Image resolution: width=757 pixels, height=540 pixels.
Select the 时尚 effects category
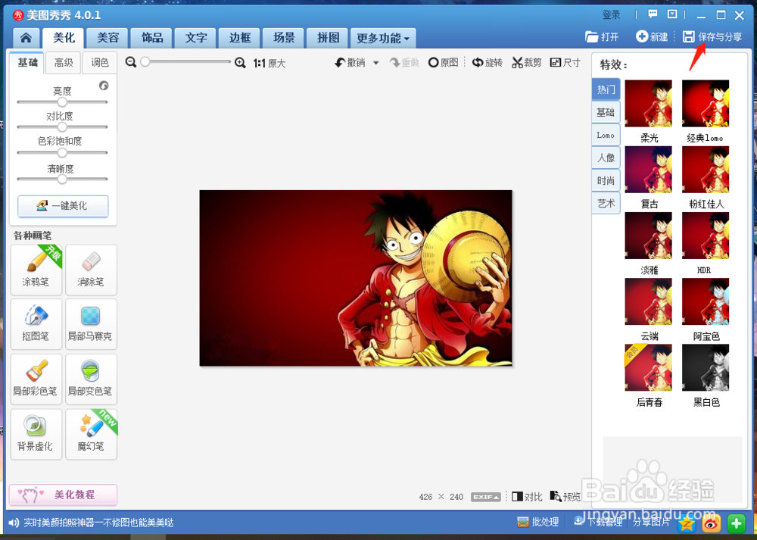(606, 181)
